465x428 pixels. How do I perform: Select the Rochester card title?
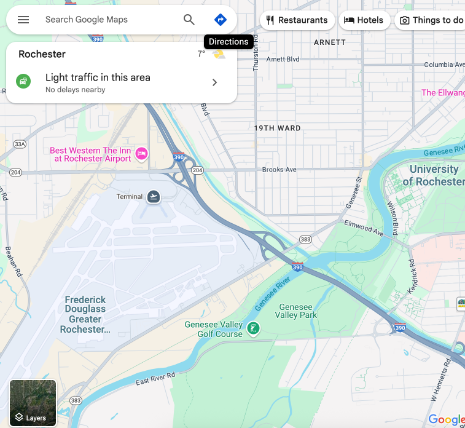[42, 54]
